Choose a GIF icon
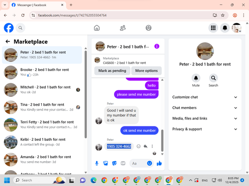This screenshot has height=186, width=249. click(x=123, y=163)
